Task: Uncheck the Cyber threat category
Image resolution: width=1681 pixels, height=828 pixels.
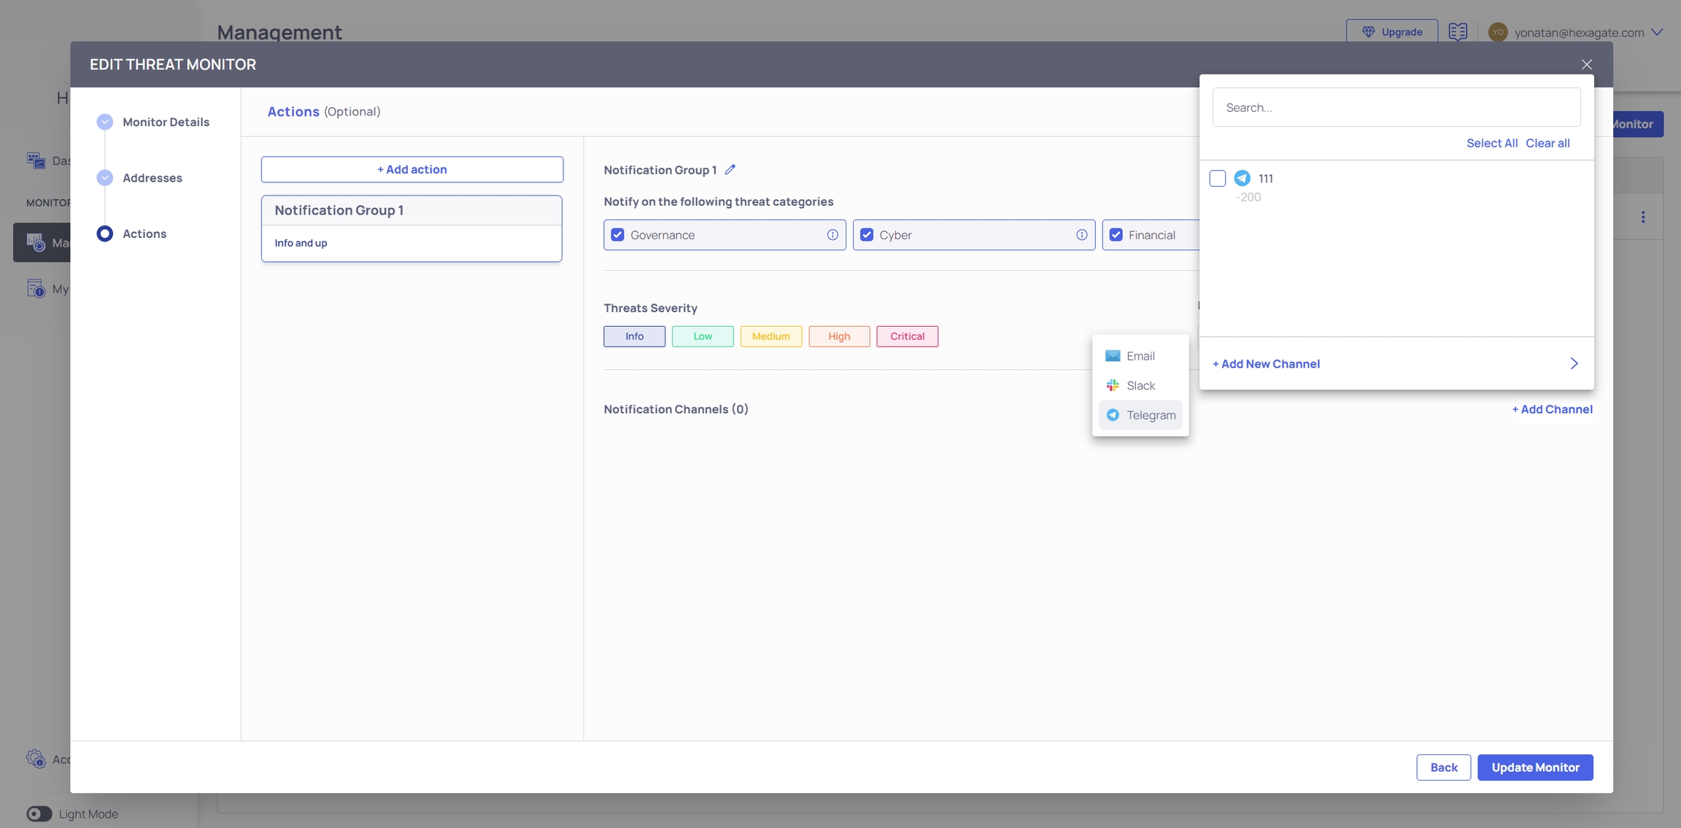Action: click(867, 235)
